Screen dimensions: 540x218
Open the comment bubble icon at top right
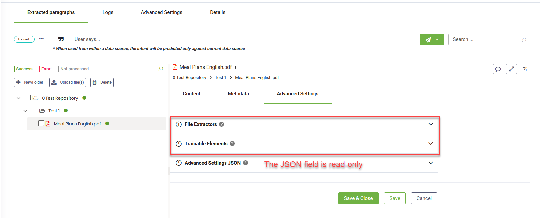pyautogui.click(x=498, y=69)
